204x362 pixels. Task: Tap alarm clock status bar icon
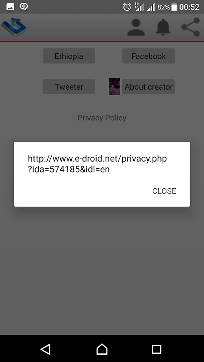point(127,7)
